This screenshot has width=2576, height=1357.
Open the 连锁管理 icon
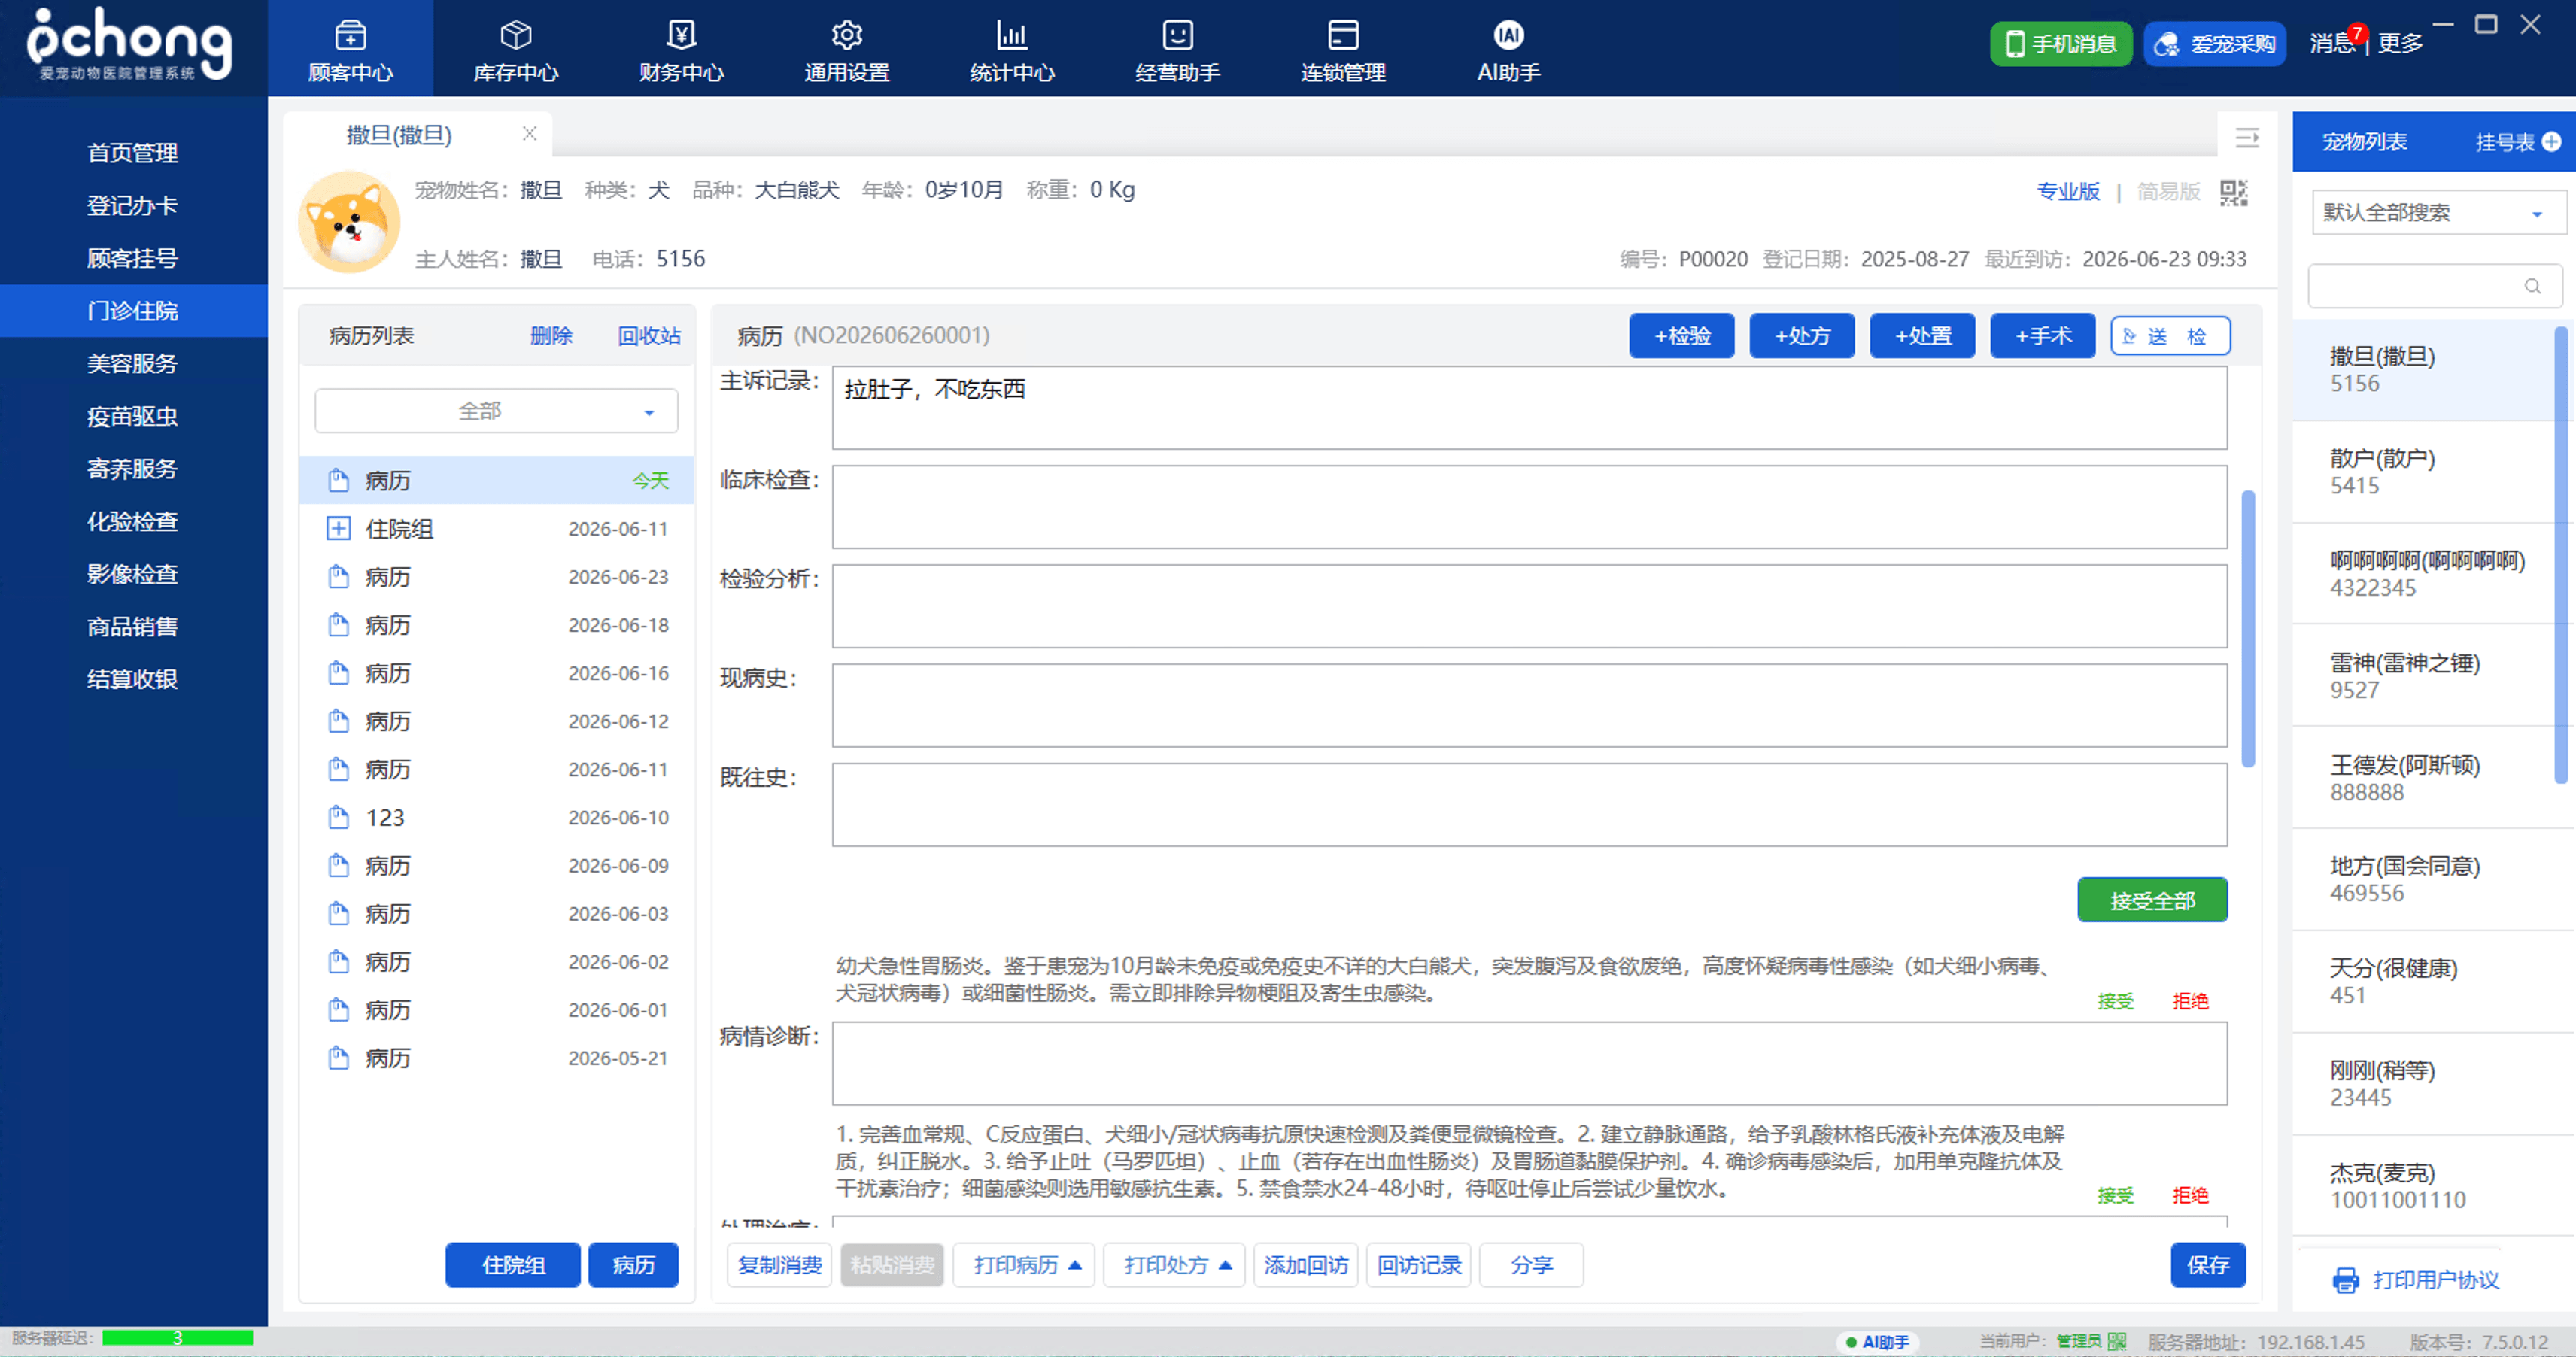coord(1343,36)
